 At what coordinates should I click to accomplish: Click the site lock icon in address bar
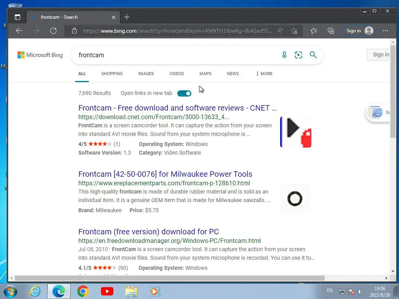tap(74, 31)
